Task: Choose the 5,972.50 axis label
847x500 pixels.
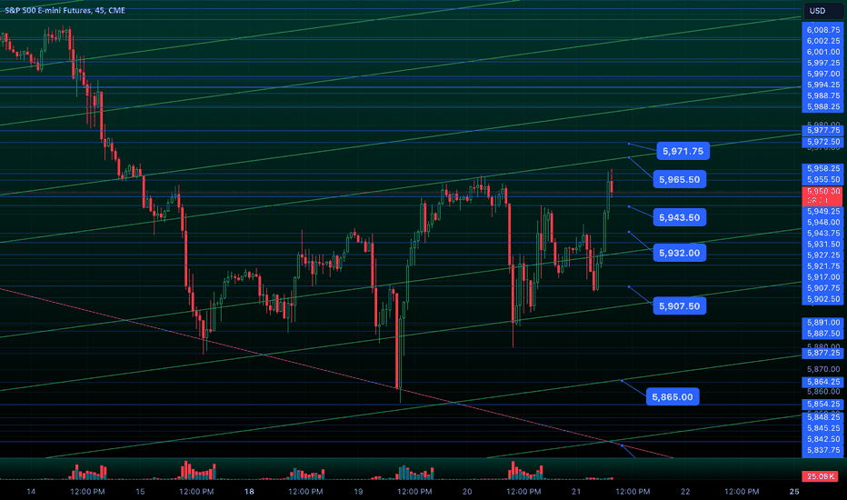Action: tap(823, 142)
